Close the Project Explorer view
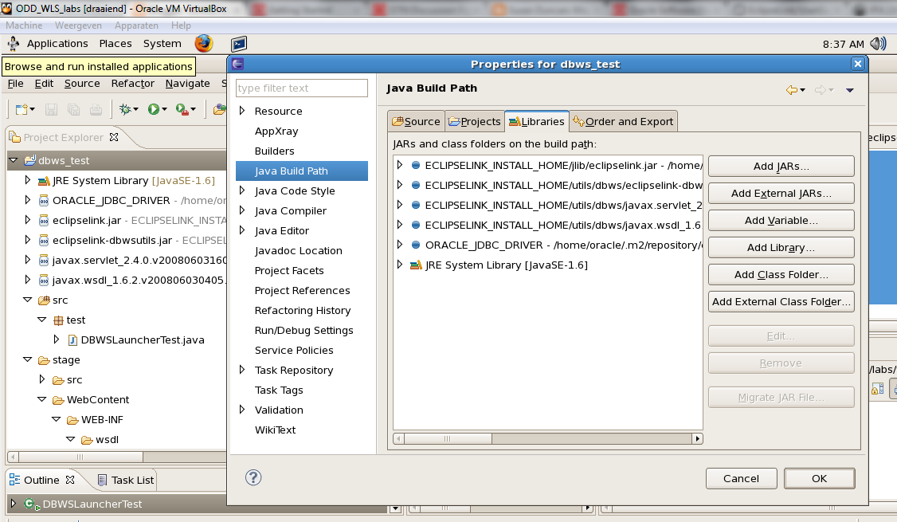The image size is (897, 522). 114,137
